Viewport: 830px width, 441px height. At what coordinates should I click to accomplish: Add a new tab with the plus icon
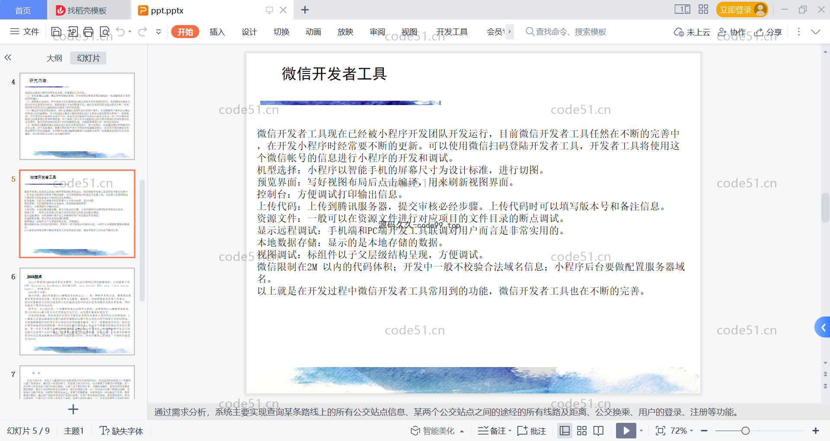pyautogui.click(x=305, y=10)
